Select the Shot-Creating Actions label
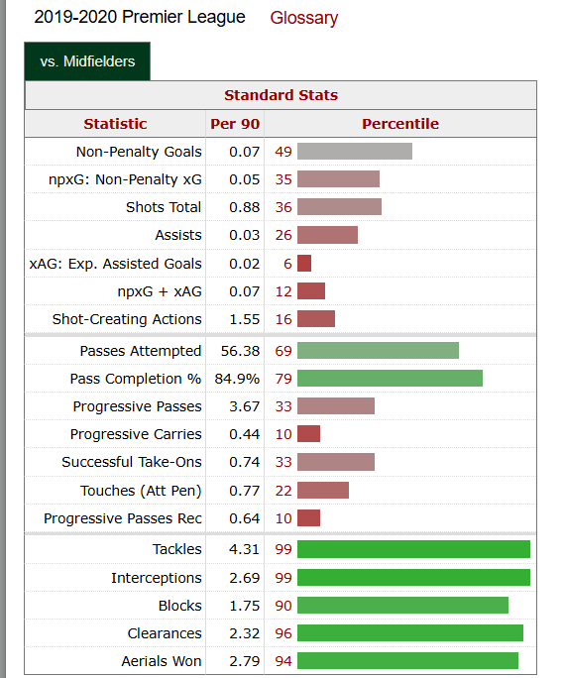The image size is (564, 678). 127,319
